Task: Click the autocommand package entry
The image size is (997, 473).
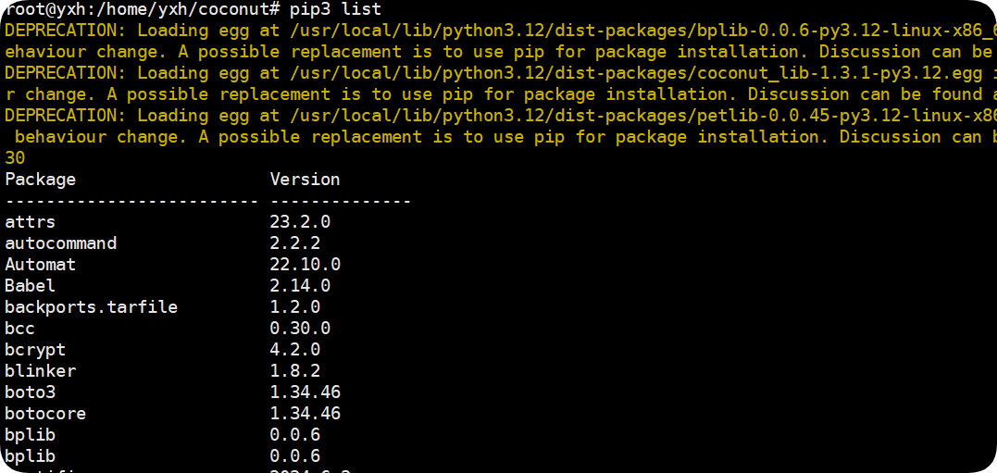Action: coord(61,243)
